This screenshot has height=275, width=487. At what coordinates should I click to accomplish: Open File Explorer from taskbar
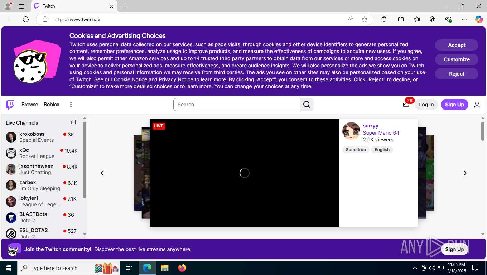coord(164,268)
